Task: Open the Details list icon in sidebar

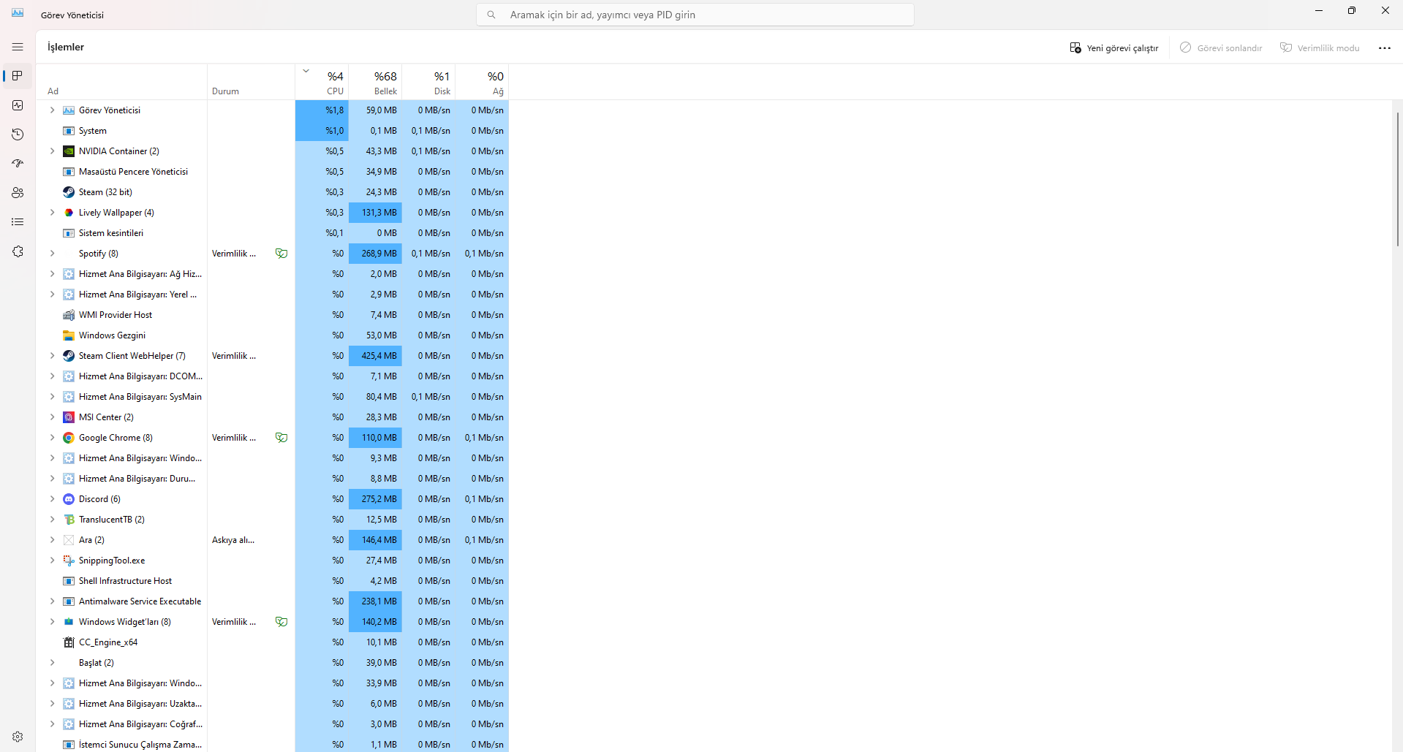Action: [18, 222]
